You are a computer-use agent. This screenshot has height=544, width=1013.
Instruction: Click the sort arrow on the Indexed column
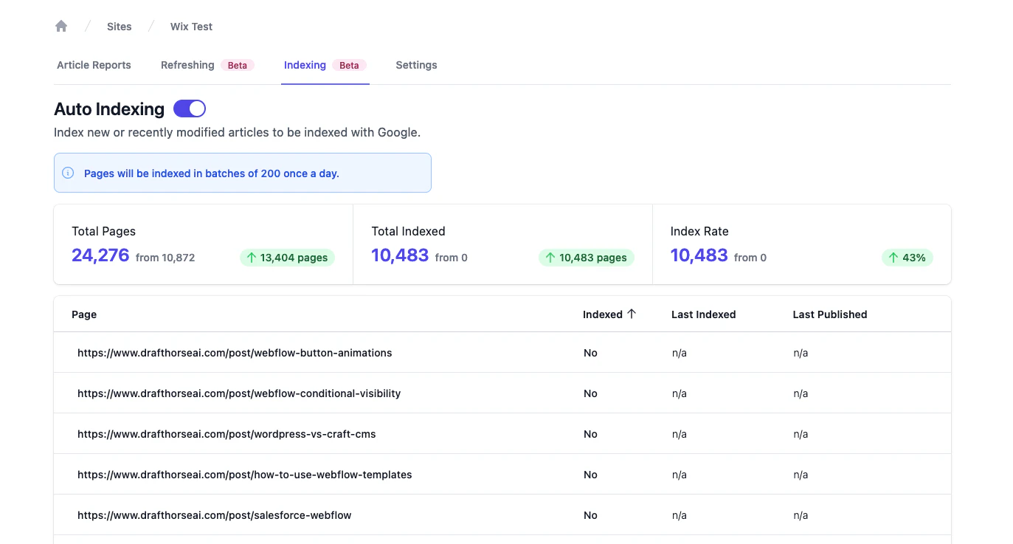point(632,314)
